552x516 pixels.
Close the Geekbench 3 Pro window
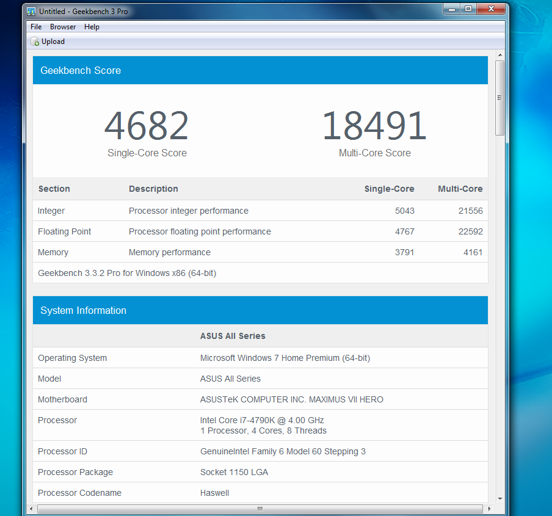point(491,9)
